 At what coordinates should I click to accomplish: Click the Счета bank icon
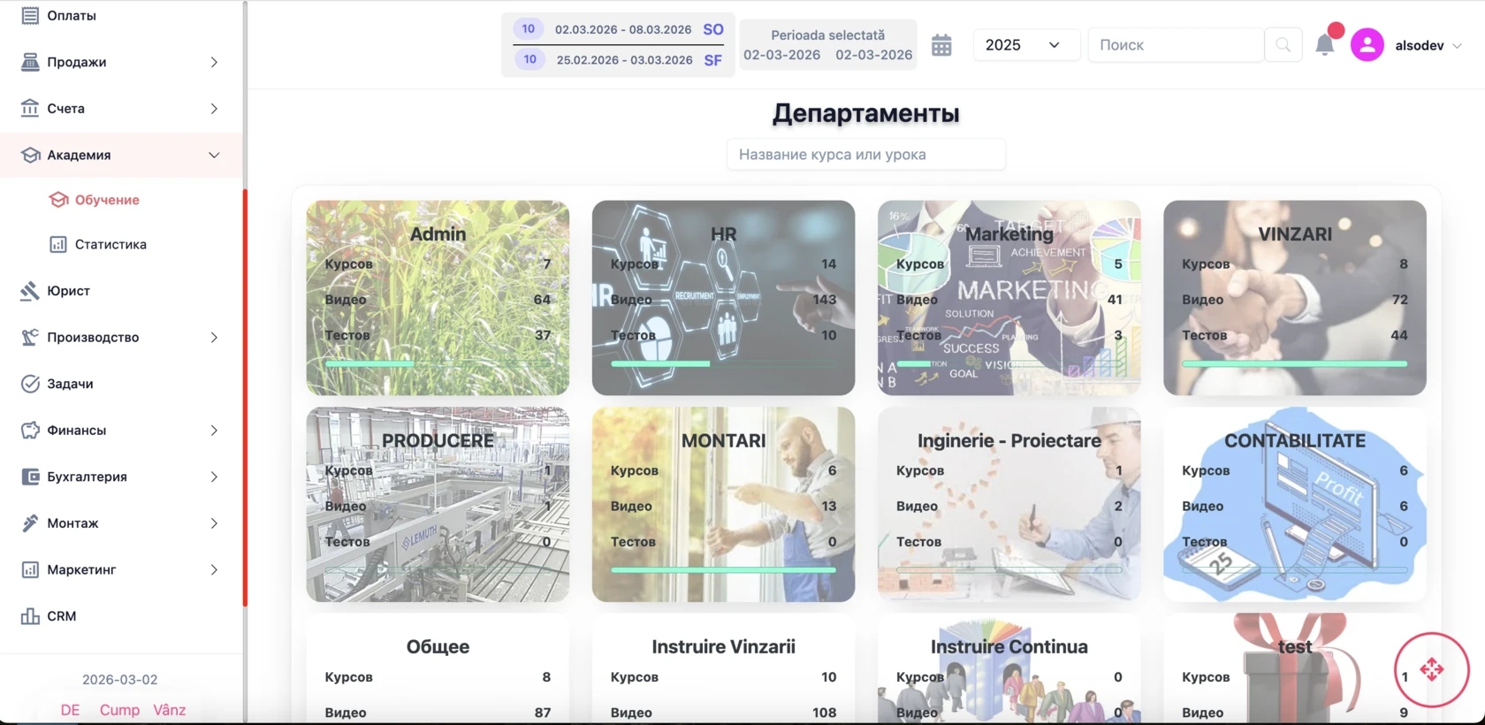(x=30, y=108)
